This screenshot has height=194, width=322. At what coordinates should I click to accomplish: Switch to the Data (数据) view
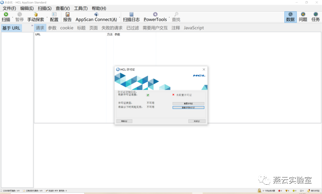pos(291,17)
